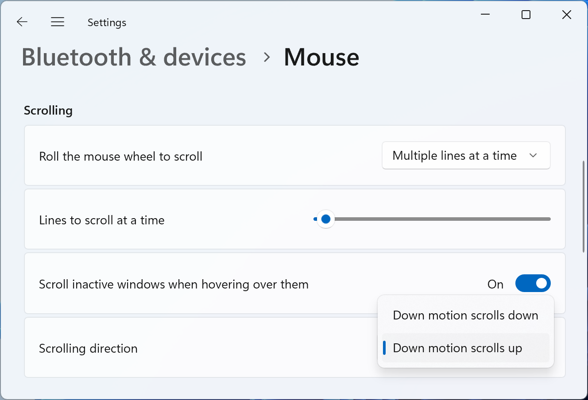
Task: Click the mouse wheel dropdown chevron arrow
Action: [x=533, y=155]
